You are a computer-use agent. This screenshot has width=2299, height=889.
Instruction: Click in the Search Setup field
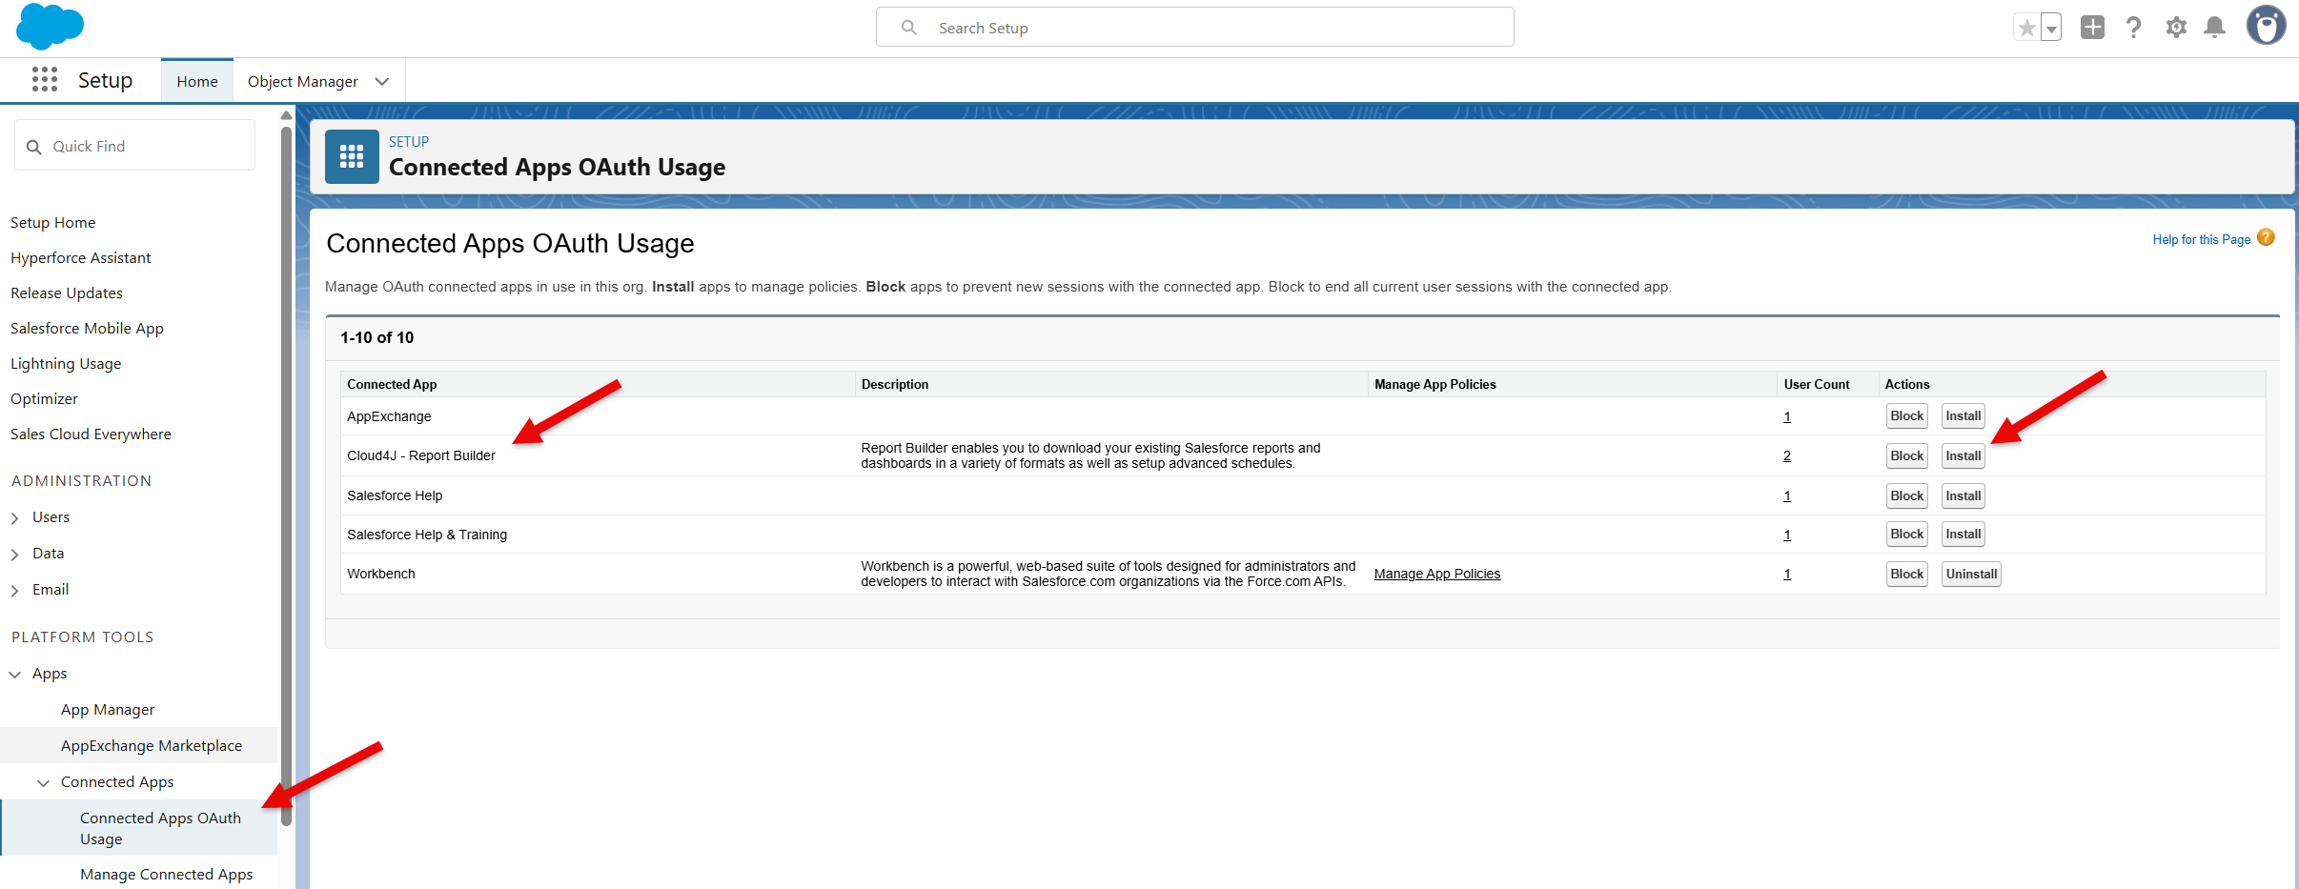point(1194,28)
